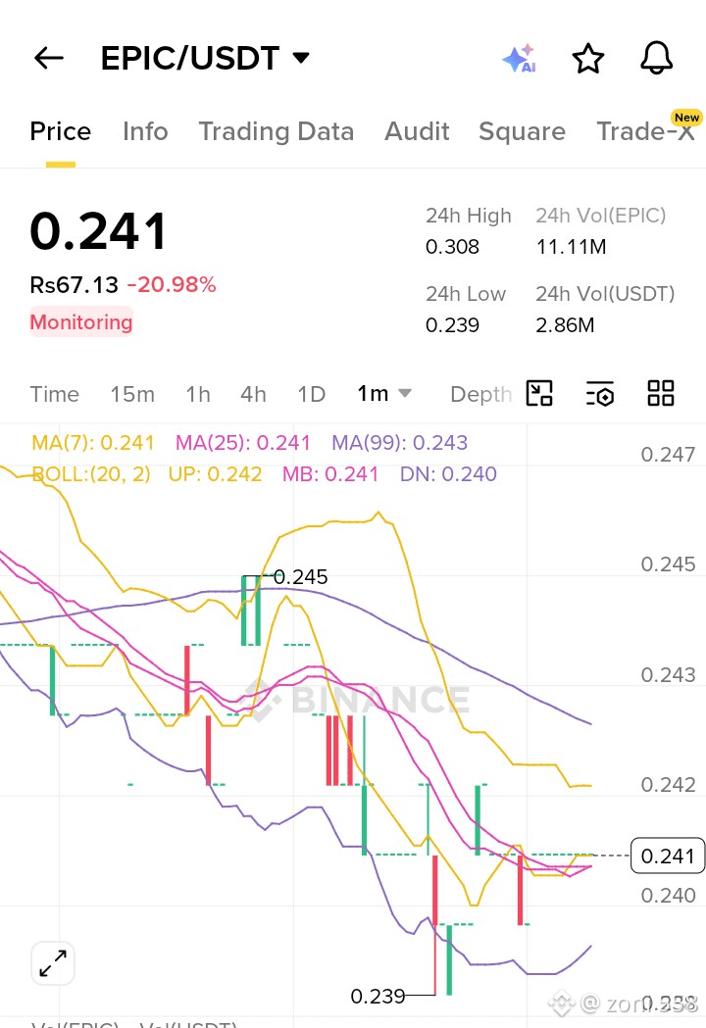Open the Trading Data tab
The height and width of the screenshot is (1028, 706).
277,131
